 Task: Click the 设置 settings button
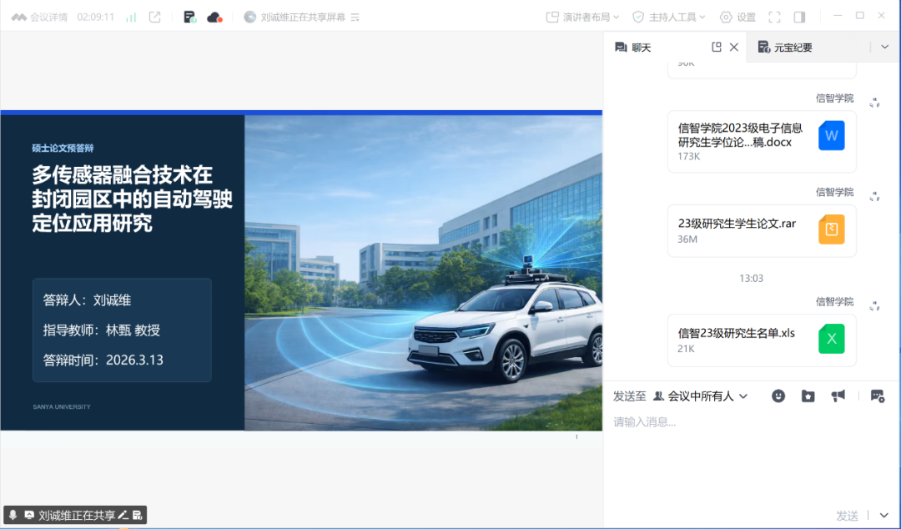(x=737, y=17)
